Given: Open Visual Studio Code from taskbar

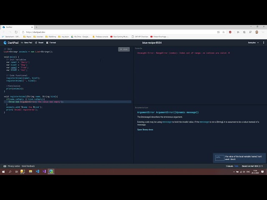Looking at the screenshot, I should pyautogui.click(x=38, y=171).
